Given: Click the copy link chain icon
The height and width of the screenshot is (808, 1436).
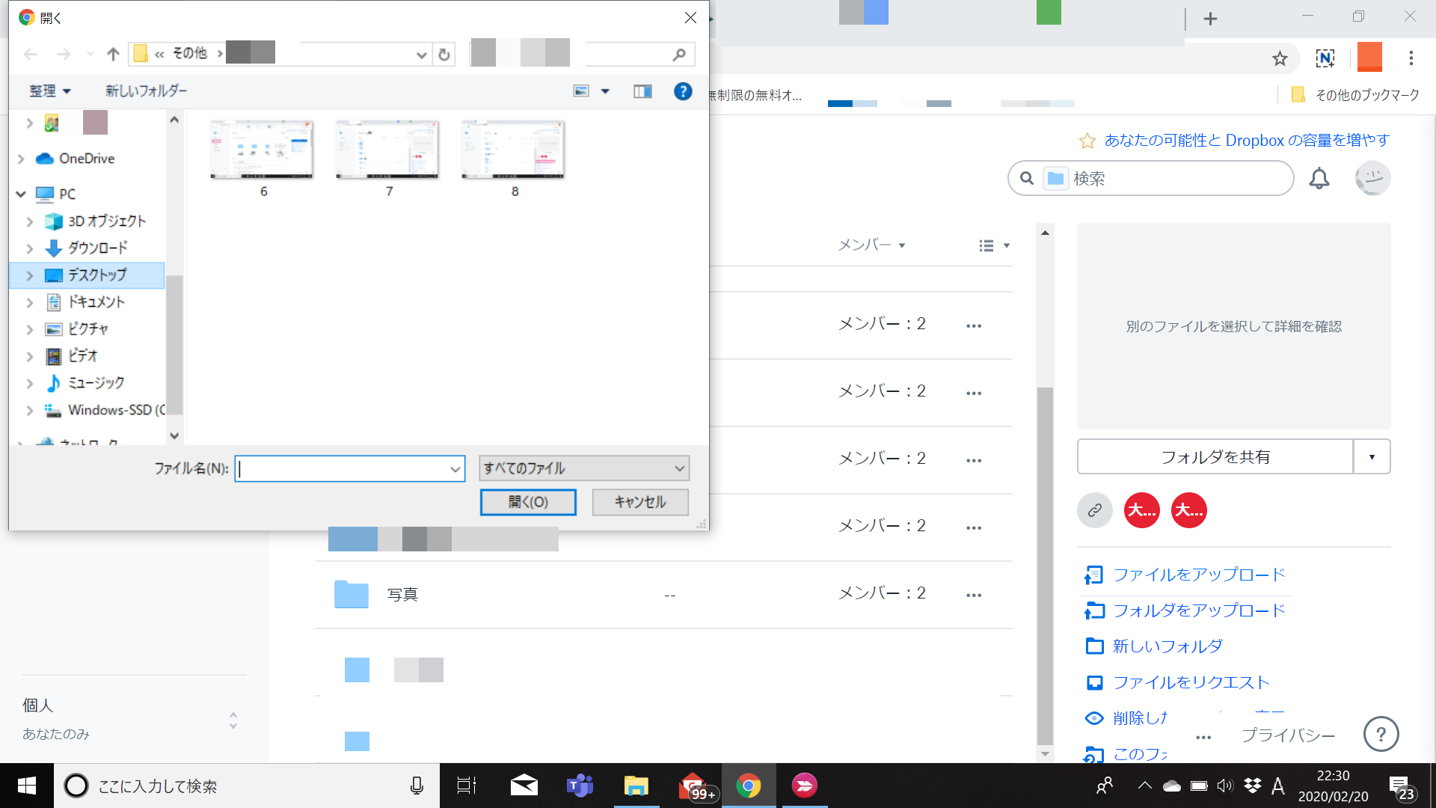Looking at the screenshot, I should 1095,510.
